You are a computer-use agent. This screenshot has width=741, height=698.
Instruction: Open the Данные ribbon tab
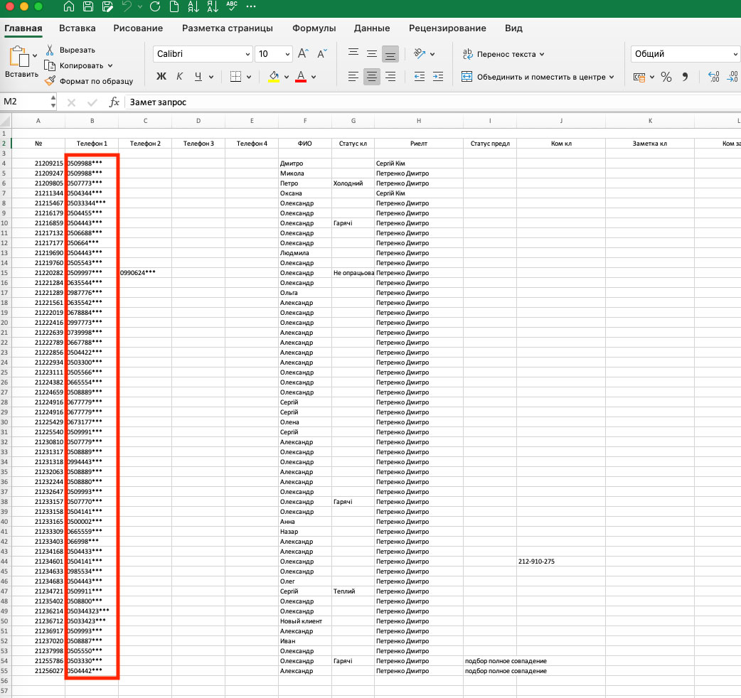click(x=372, y=28)
